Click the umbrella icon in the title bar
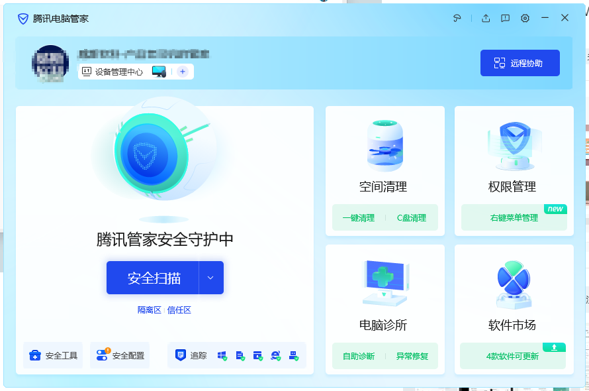 pyautogui.click(x=457, y=18)
